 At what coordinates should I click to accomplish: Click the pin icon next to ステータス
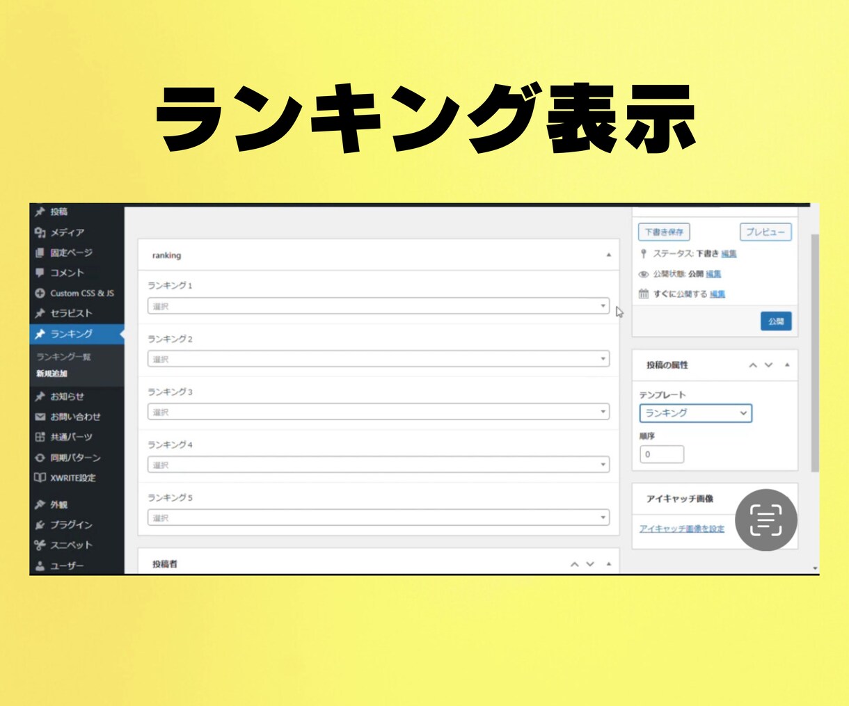click(x=644, y=253)
